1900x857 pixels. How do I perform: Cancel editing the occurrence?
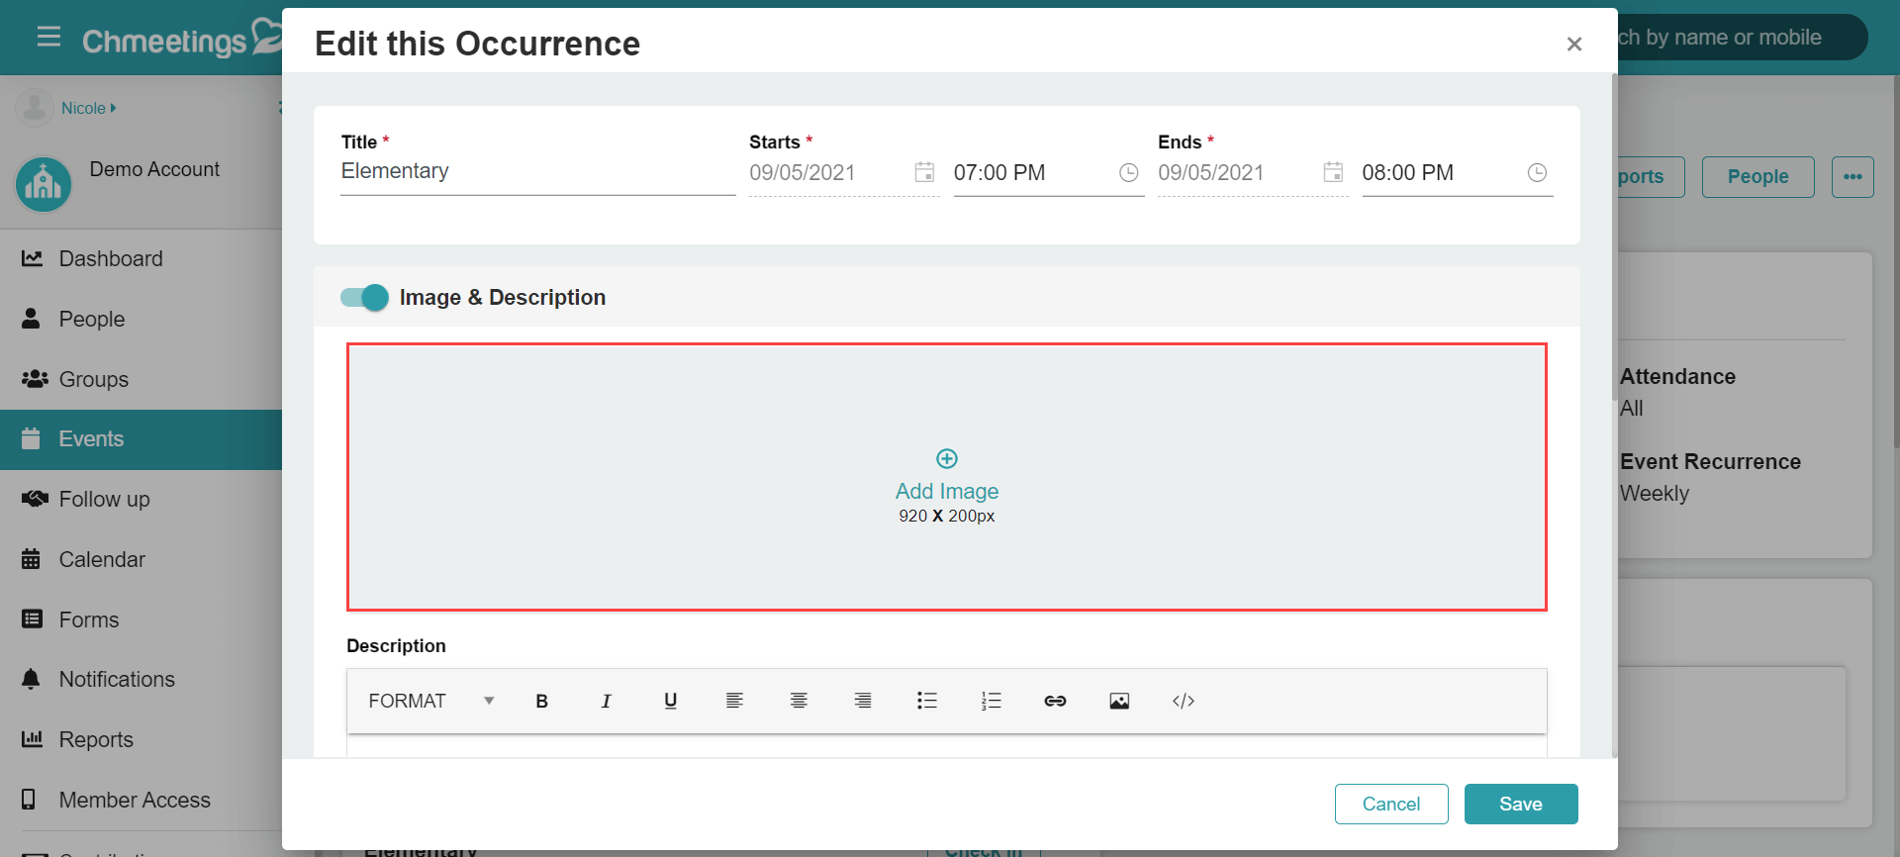[1391, 804]
